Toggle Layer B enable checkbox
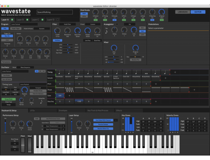Screen dimensions: 210x160 point(27,20)
